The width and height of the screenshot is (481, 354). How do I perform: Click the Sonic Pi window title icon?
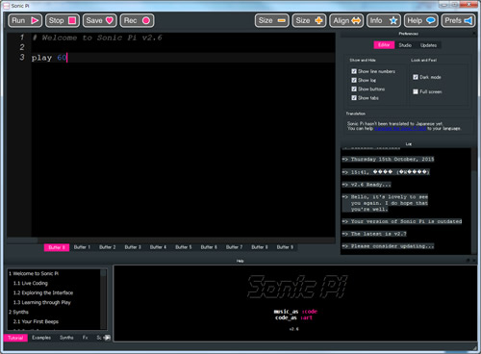(x=7, y=6)
